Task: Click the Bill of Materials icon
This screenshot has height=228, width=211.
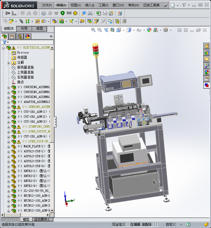Action: coord(89,21)
